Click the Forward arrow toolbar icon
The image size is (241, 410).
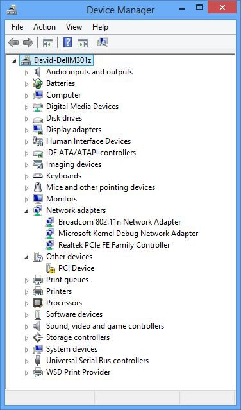28,42
